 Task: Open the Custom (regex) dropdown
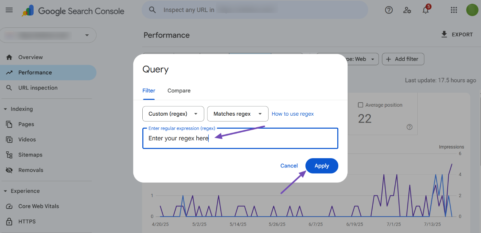point(173,114)
